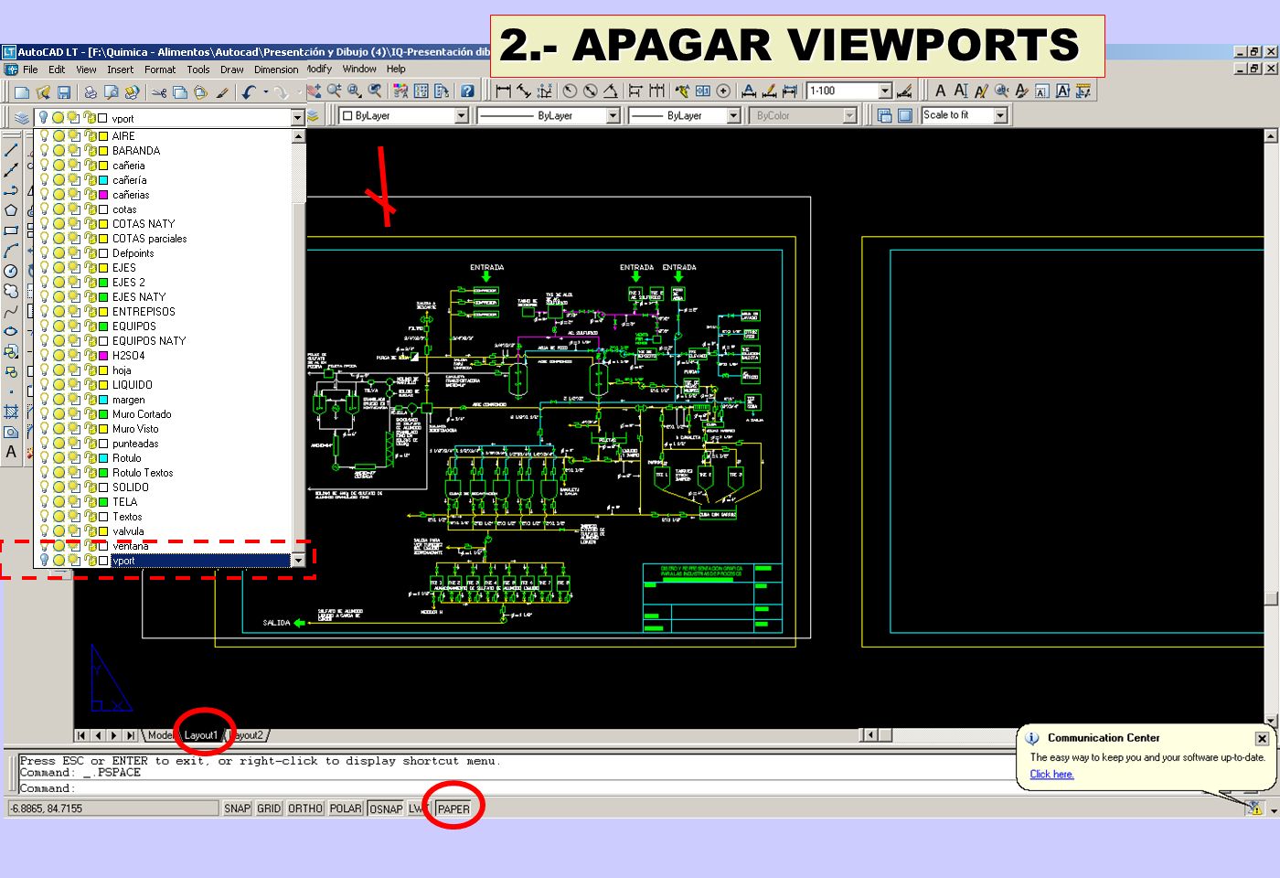
Task: Select the Multiline Text A tool
Action: click(x=11, y=452)
